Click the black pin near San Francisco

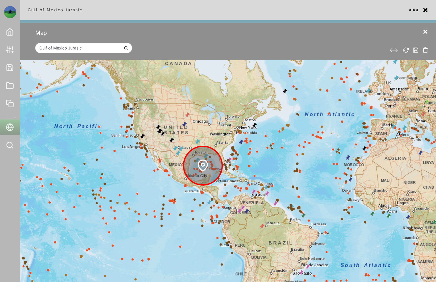(x=143, y=136)
